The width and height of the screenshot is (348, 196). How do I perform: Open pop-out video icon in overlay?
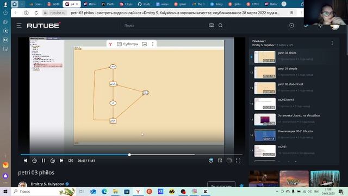(x=144, y=44)
